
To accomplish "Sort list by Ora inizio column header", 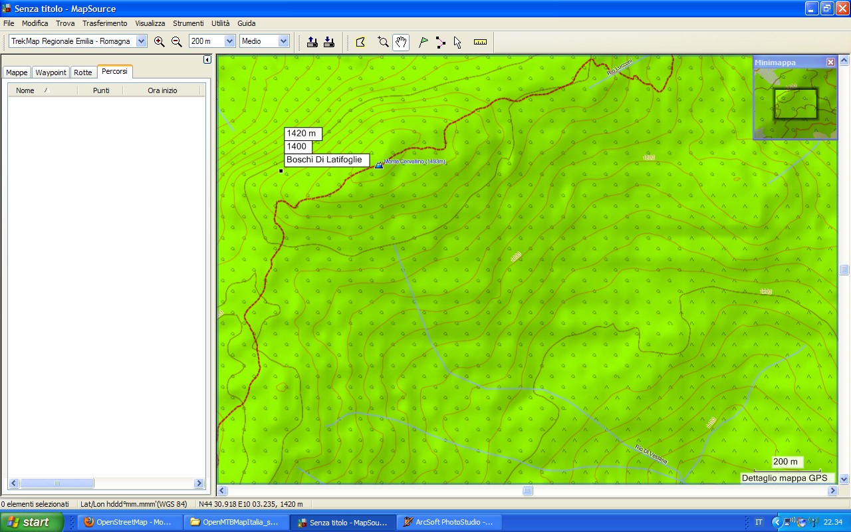I will [x=162, y=90].
